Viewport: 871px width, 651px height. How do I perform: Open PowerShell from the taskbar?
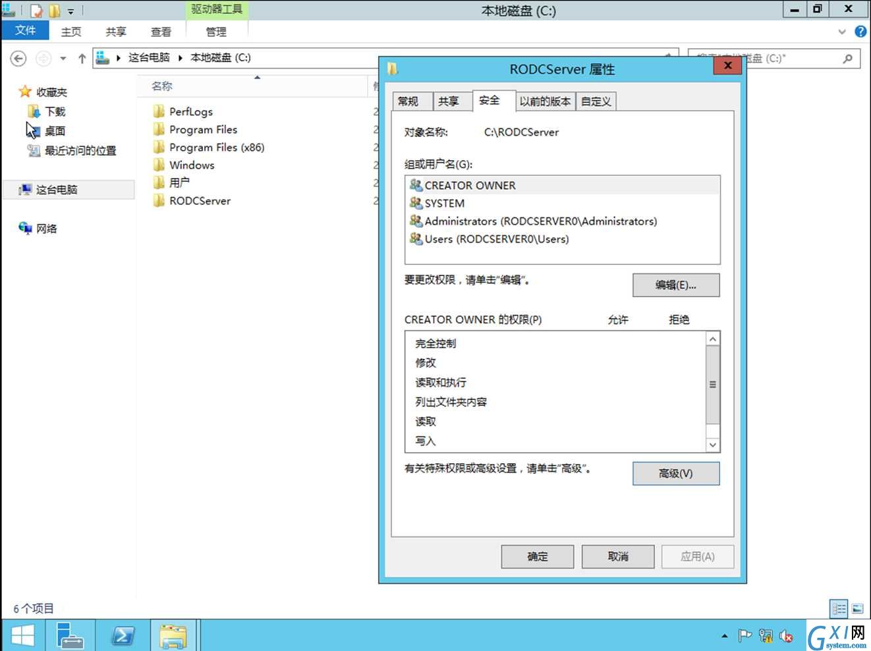point(123,636)
